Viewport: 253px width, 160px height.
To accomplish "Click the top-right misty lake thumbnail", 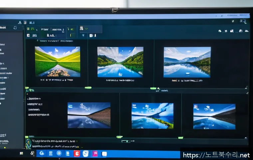I will (187, 62).
